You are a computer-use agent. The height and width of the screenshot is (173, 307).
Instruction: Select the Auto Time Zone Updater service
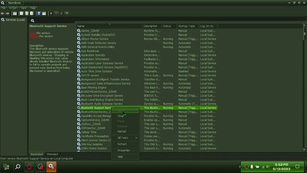[147, 71]
